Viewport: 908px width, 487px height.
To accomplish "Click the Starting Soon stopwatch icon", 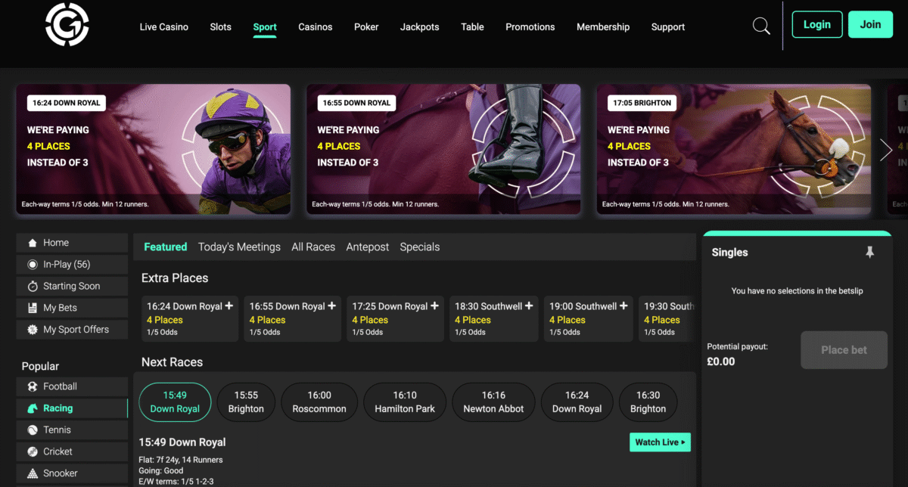I will tap(33, 287).
